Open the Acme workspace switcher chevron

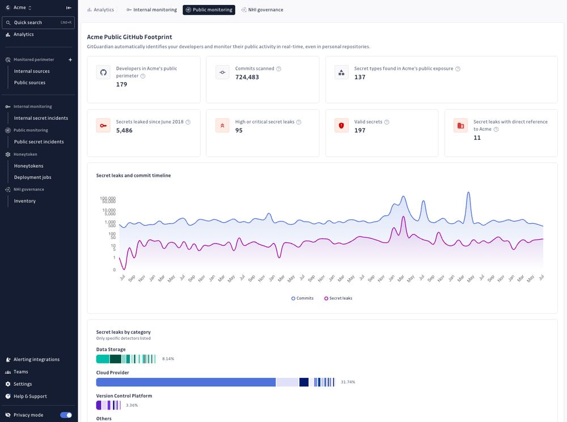click(x=29, y=7)
